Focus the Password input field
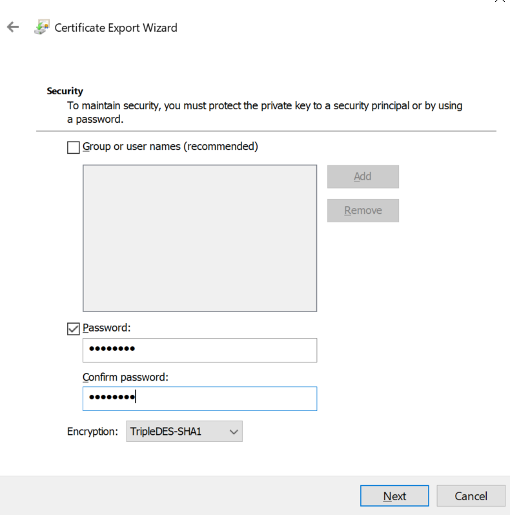The width and height of the screenshot is (510, 515). 200,350
